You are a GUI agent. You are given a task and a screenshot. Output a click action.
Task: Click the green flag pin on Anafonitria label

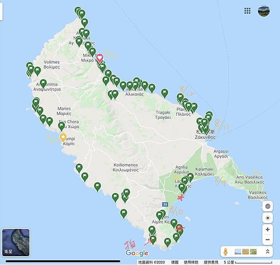[43, 84]
